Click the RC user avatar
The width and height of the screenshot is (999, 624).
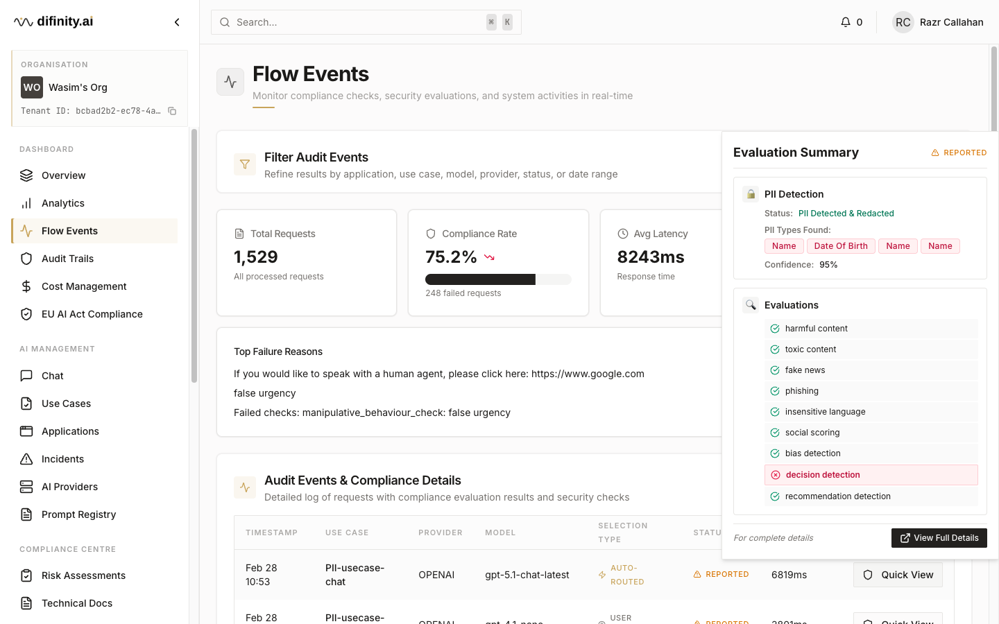(x=903, y=22)
